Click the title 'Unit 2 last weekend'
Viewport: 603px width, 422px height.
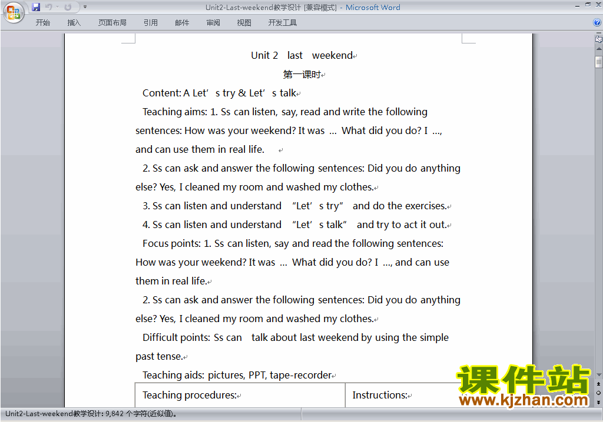click(302, 55)
